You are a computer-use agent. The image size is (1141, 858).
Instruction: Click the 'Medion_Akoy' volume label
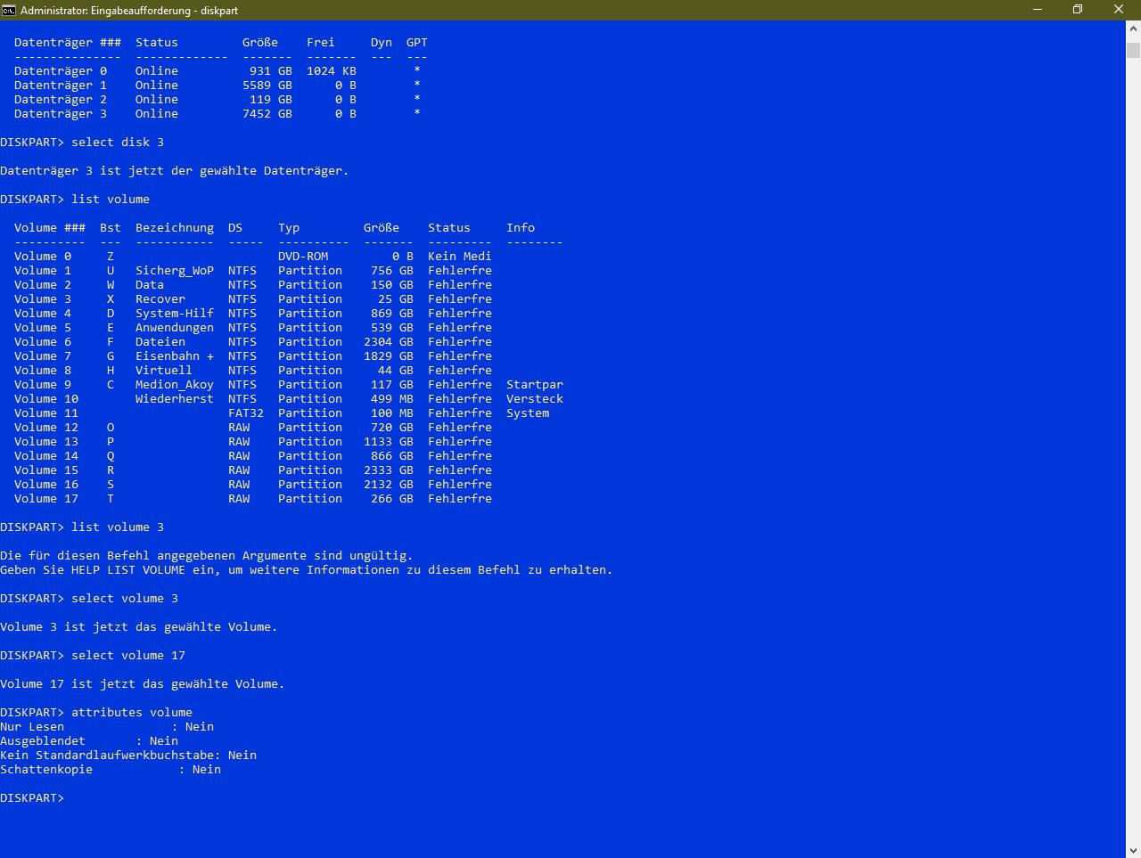click(175, 385)
